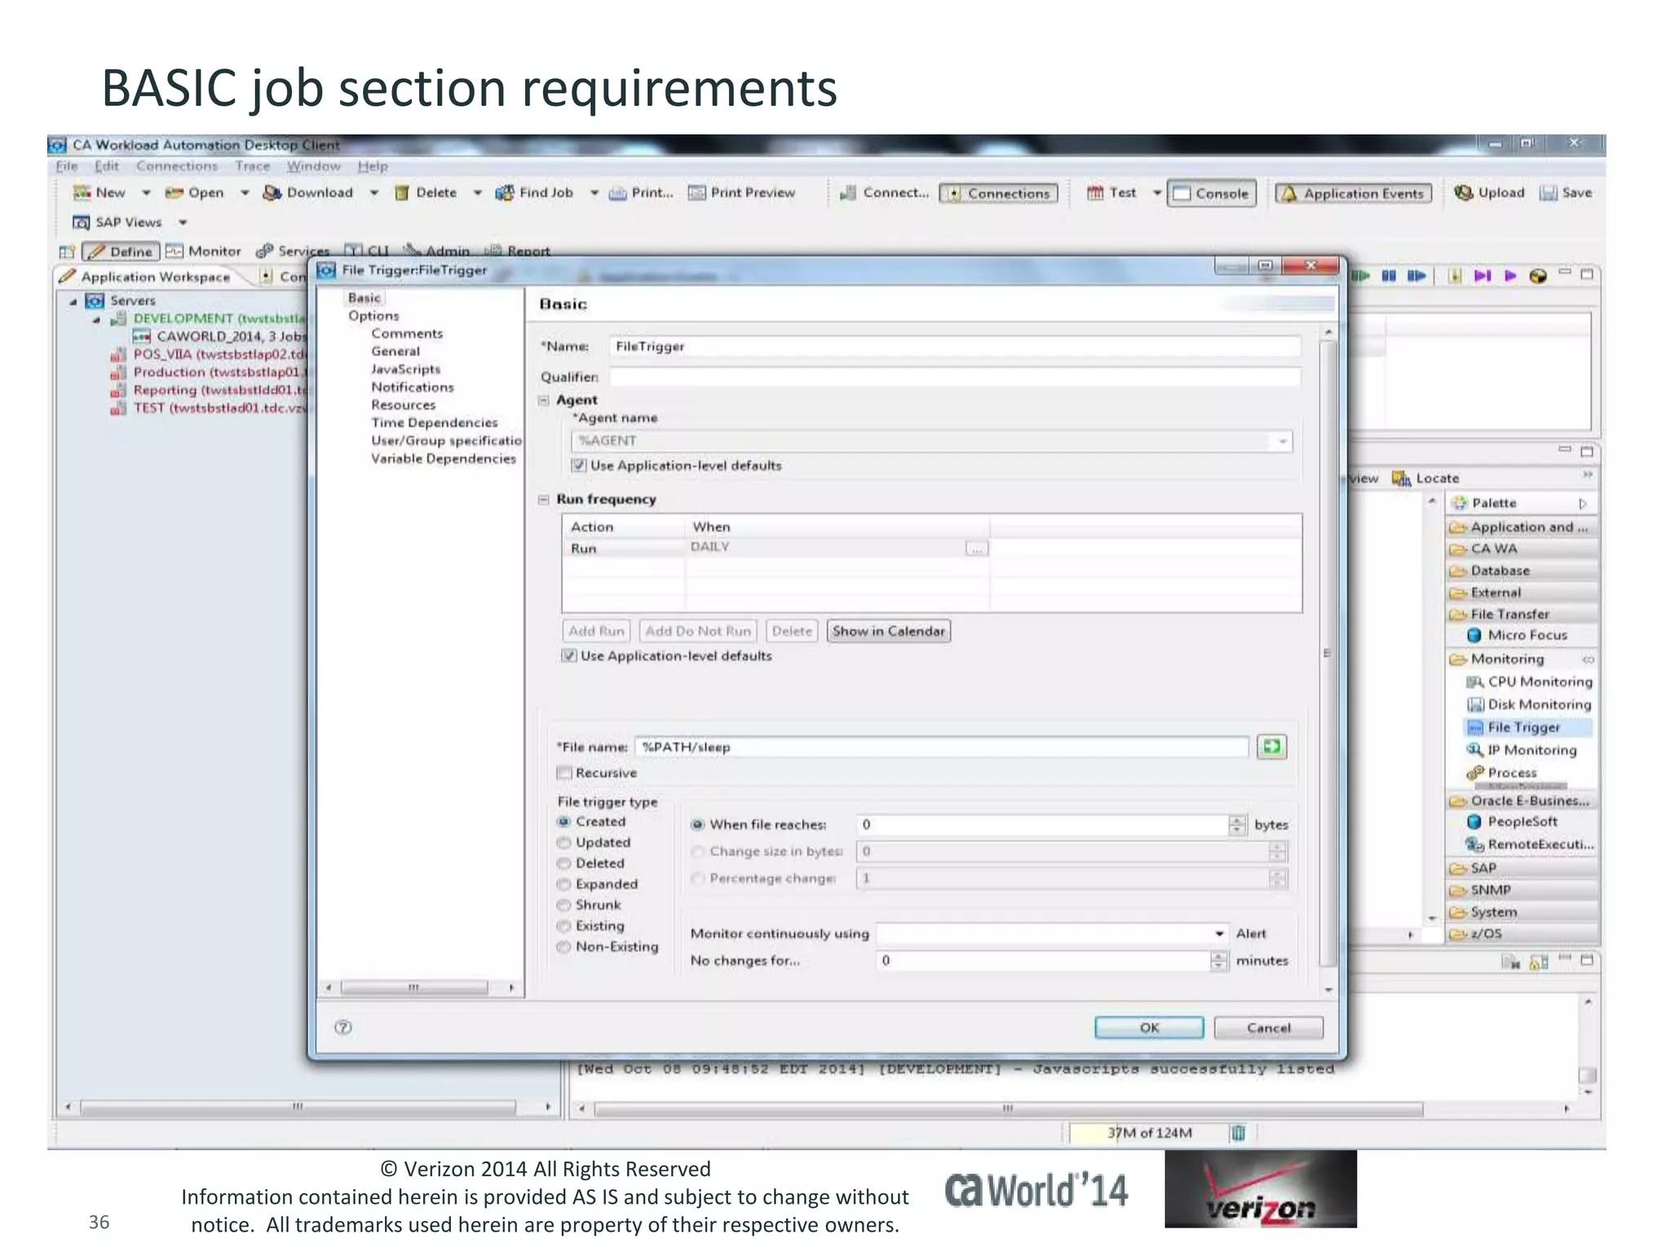Click the Connect... server icon
Viewport: 1670px width, 1252px height.
(x=848, y=193)
